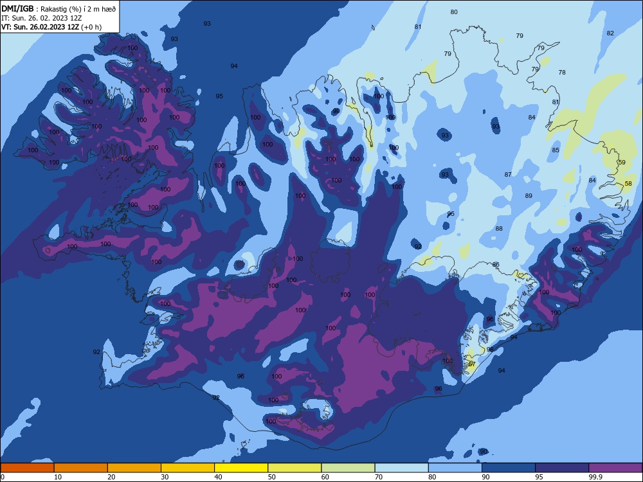Click the humidity value '80' at the top edge
This screenshot has height=482, width=643.
tap(454, 12)
